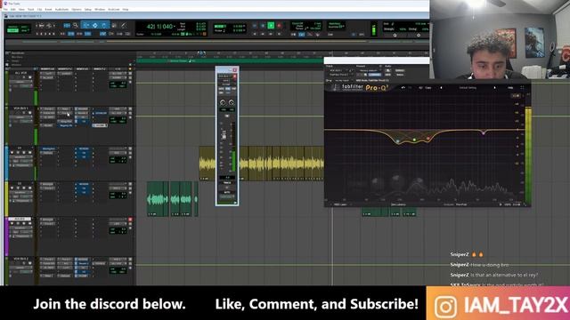Screen dimensions: 570x320
Task: Undo last change in Pro-Q 3
Action: click(x=403, y=87)
